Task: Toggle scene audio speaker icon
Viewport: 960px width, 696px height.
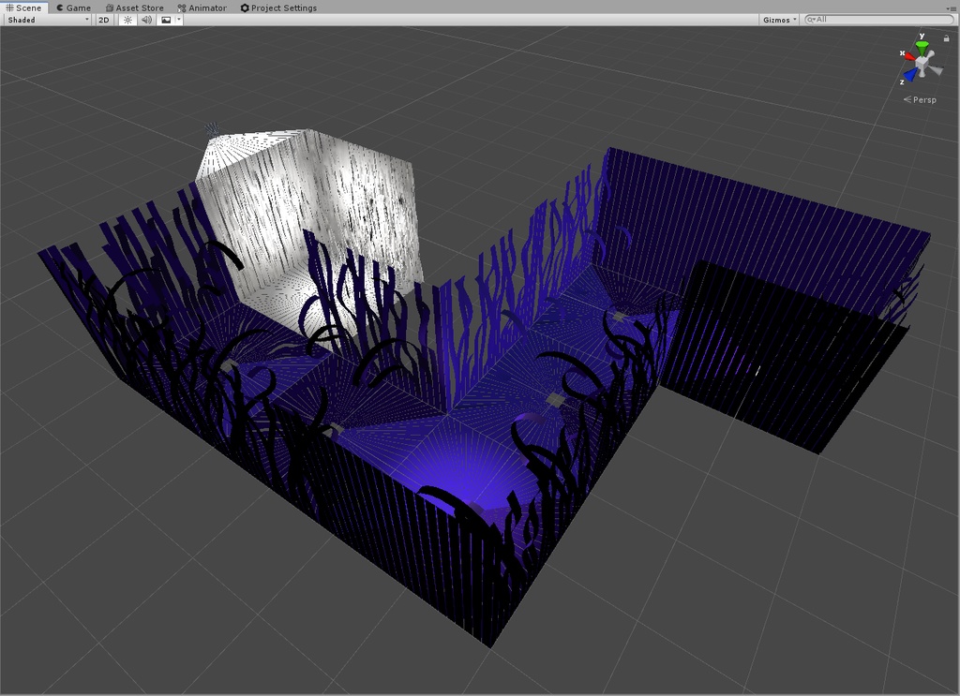Action: coord(146,20)
